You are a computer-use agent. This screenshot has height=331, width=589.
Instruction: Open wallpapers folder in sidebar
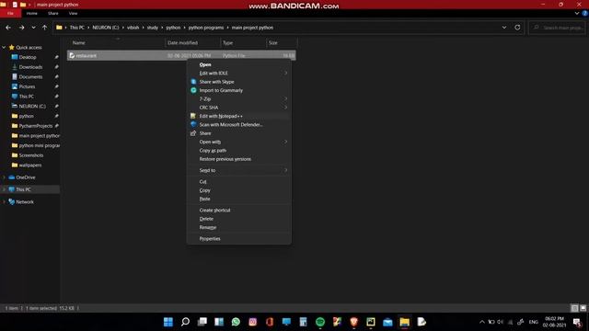[x=30, y=165]
